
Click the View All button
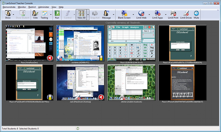click(x=81, y=15)
